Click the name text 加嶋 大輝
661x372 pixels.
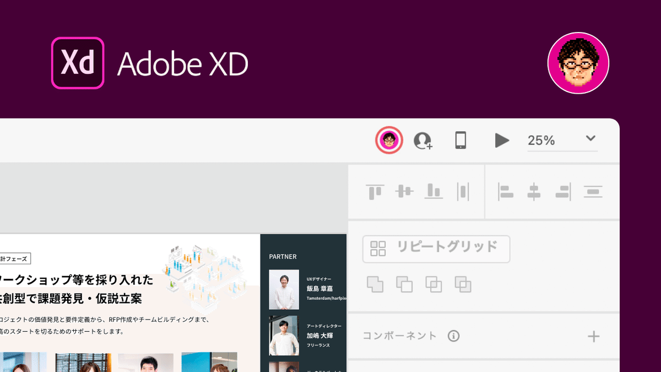point(320,336)
